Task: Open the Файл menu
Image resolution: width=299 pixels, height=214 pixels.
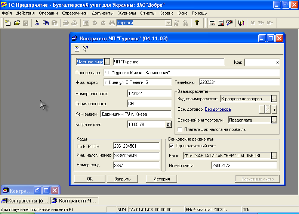Action: tap(7, 13)
